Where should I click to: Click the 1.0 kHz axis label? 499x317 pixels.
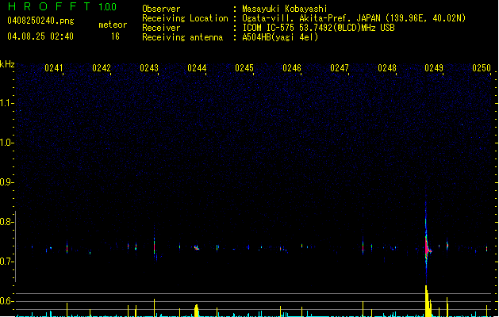point(6,143)
